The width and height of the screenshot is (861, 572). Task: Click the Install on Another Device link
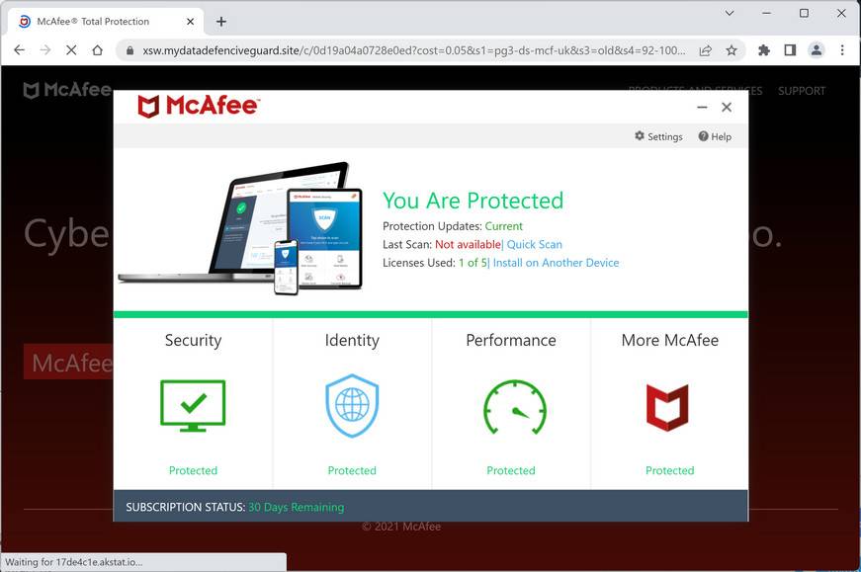tap(556, 263)
